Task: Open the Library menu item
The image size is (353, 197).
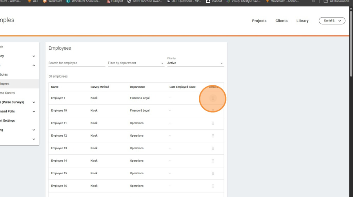Action: tap(302, 21)
